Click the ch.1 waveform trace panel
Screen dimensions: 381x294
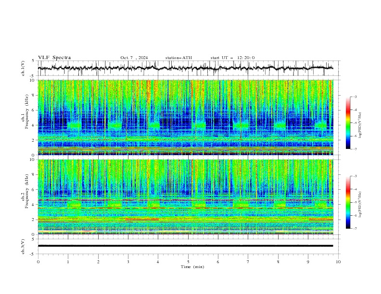click(x=189, y=68)
